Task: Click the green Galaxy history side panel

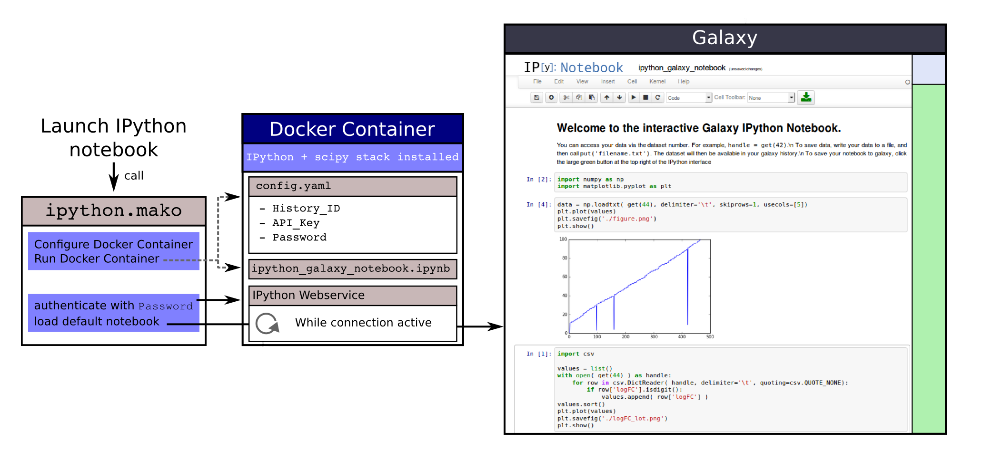Action: 929,259
